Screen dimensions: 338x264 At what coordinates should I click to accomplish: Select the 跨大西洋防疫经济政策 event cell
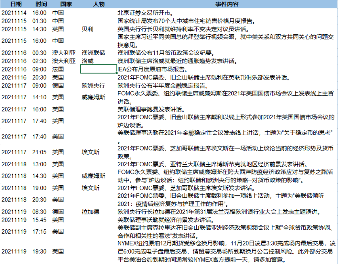click(x=225, y=176)
